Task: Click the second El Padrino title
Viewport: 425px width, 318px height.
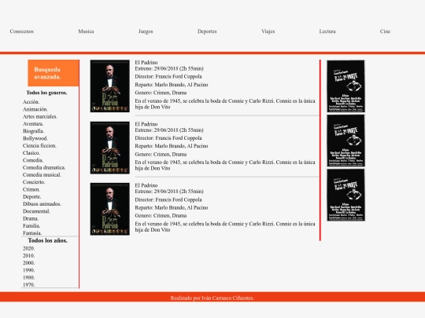Action: click(146, 124)
